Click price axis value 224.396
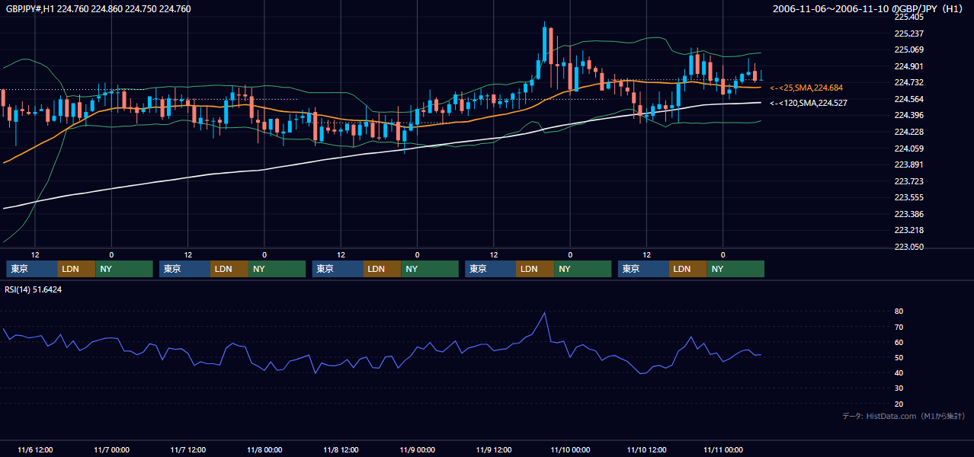The width and height of the screenshot is (974, 457). pos(909,115)
